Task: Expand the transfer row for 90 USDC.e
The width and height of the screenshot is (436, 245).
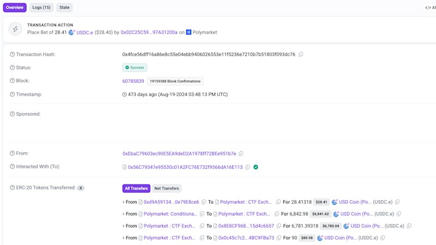Action: [x=124, y=238]
